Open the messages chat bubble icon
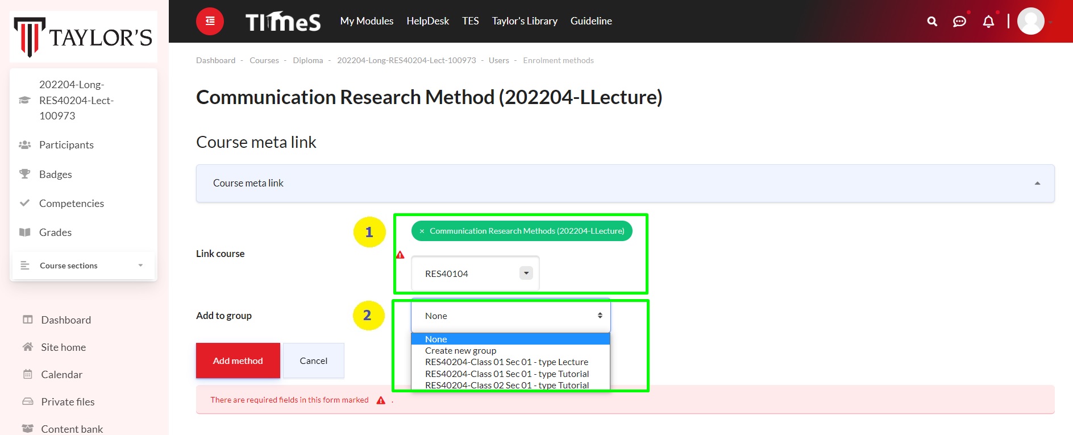This screenshot has height=435, width=1073. click(x=959, y=22)
